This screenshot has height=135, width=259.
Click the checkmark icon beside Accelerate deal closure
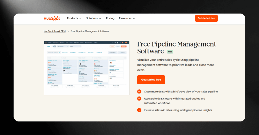139,98
